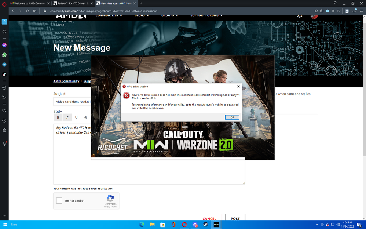Click the address bar URL

[104, 11]
